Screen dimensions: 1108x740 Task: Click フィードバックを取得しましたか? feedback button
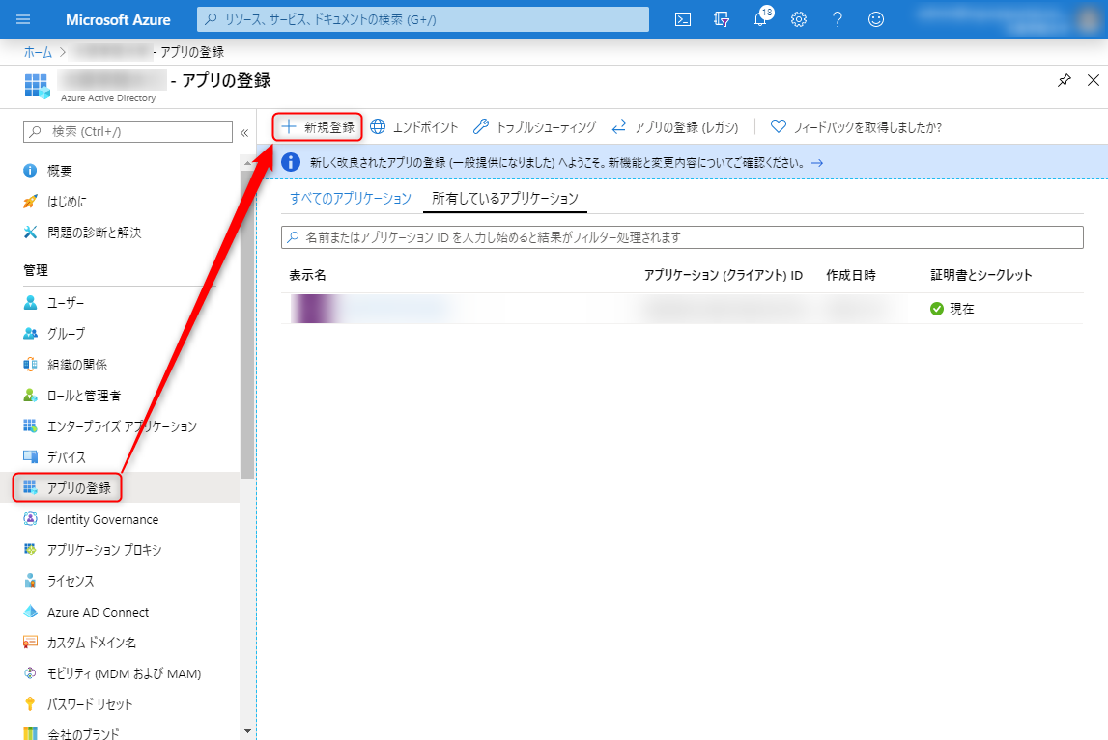pyautogui.click(x=856, y=127)
